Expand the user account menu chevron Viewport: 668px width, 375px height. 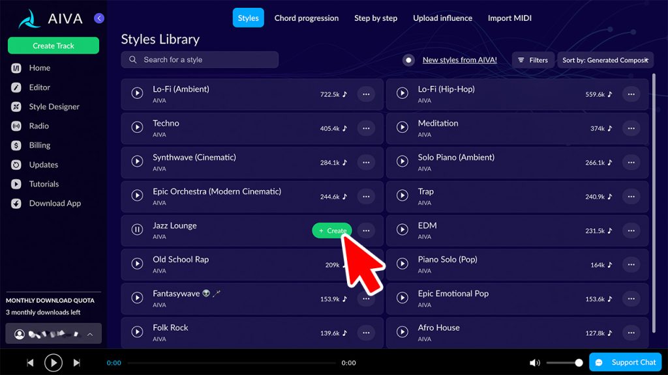[90, 335]
